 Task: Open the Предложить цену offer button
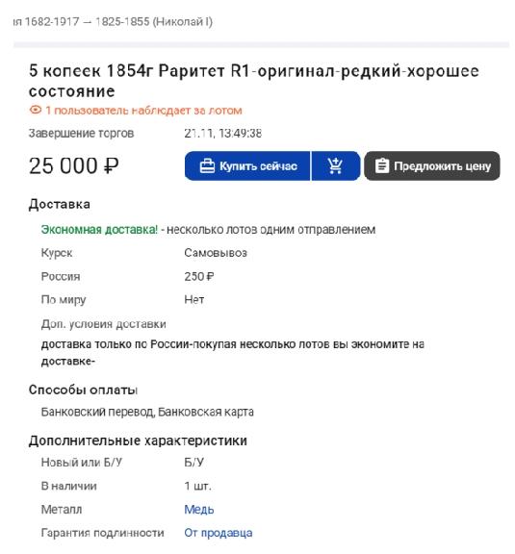(x=432, y=166)
